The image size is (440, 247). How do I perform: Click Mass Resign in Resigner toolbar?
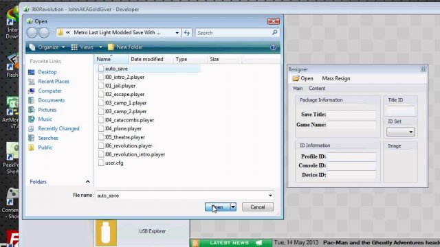(336, 78)
